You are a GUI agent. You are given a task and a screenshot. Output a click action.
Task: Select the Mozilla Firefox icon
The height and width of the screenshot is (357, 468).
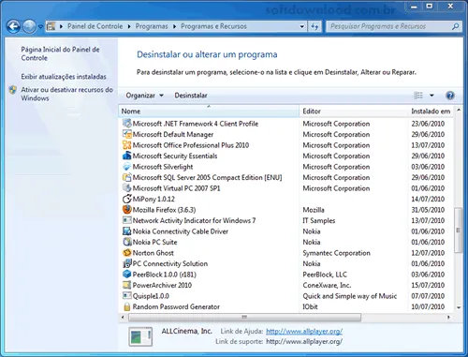coord(126,210)
